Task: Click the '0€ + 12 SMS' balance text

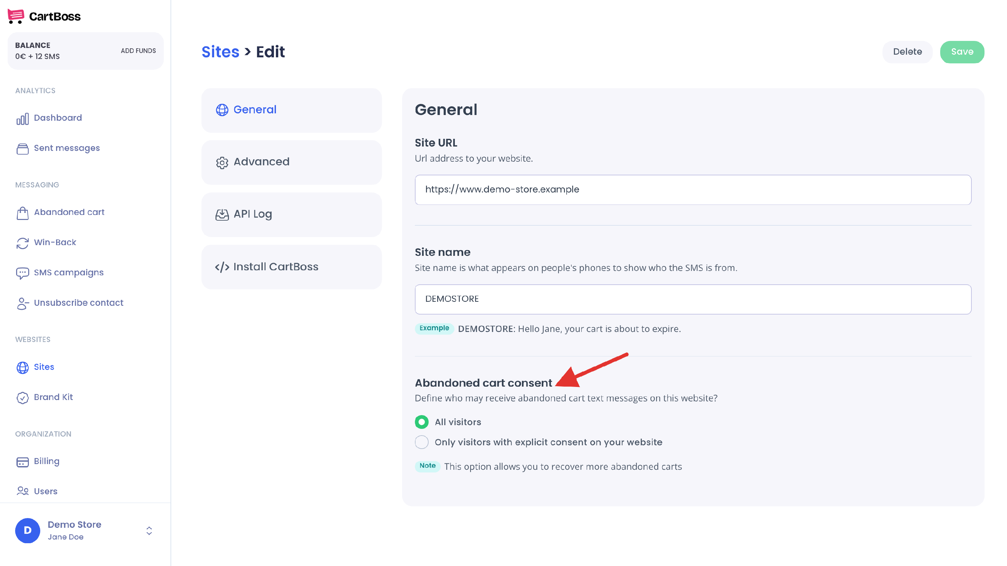Action: click(x=38, y=57)
